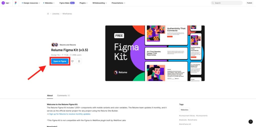
Task: Click the Websites tag chip
Action: (x=184, y=110)
